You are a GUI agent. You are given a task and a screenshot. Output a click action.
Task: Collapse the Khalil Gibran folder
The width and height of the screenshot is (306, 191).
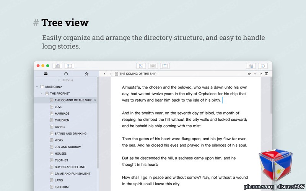tap(37, 87)
